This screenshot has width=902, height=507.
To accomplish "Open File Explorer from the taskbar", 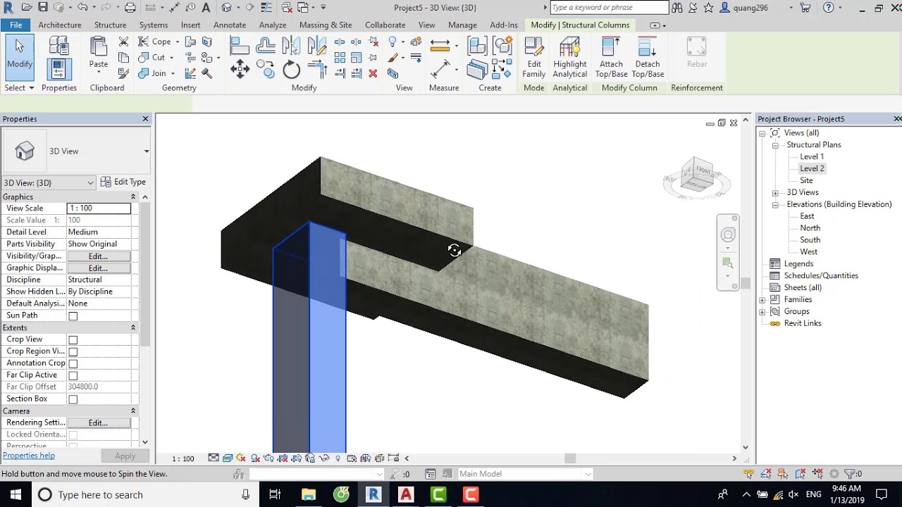I will (309, 494).
